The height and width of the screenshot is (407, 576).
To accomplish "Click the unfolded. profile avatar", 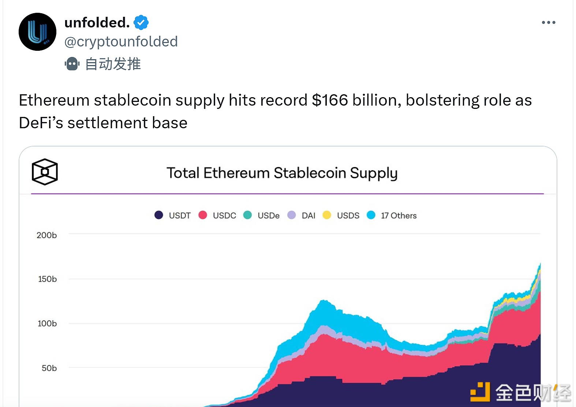I will click(x=37, y=32).
